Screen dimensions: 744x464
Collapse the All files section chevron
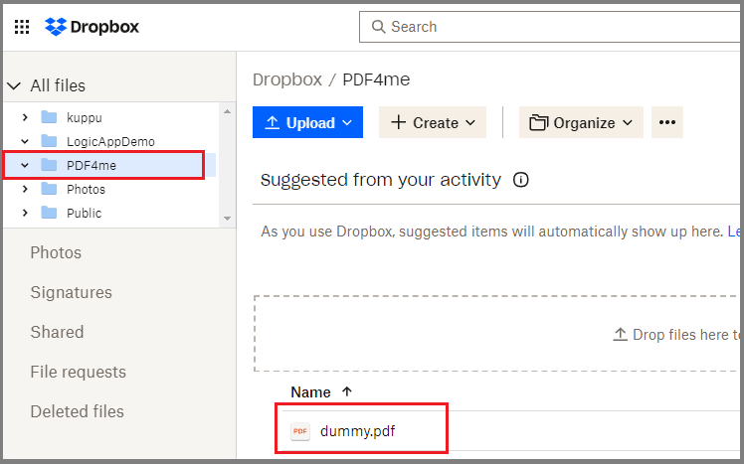[x=14, y=85]
